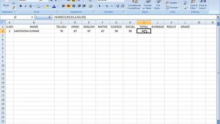
Task: Click the Name Box showing I2
Action: point(15,17)
